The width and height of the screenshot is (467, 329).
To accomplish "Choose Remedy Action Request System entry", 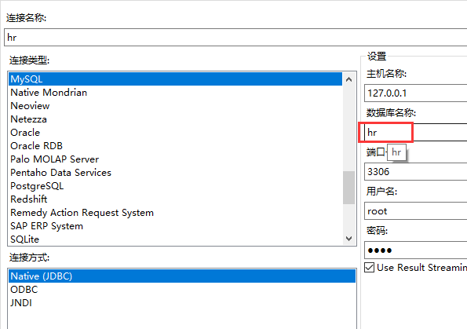I will [x=176, y=213].
